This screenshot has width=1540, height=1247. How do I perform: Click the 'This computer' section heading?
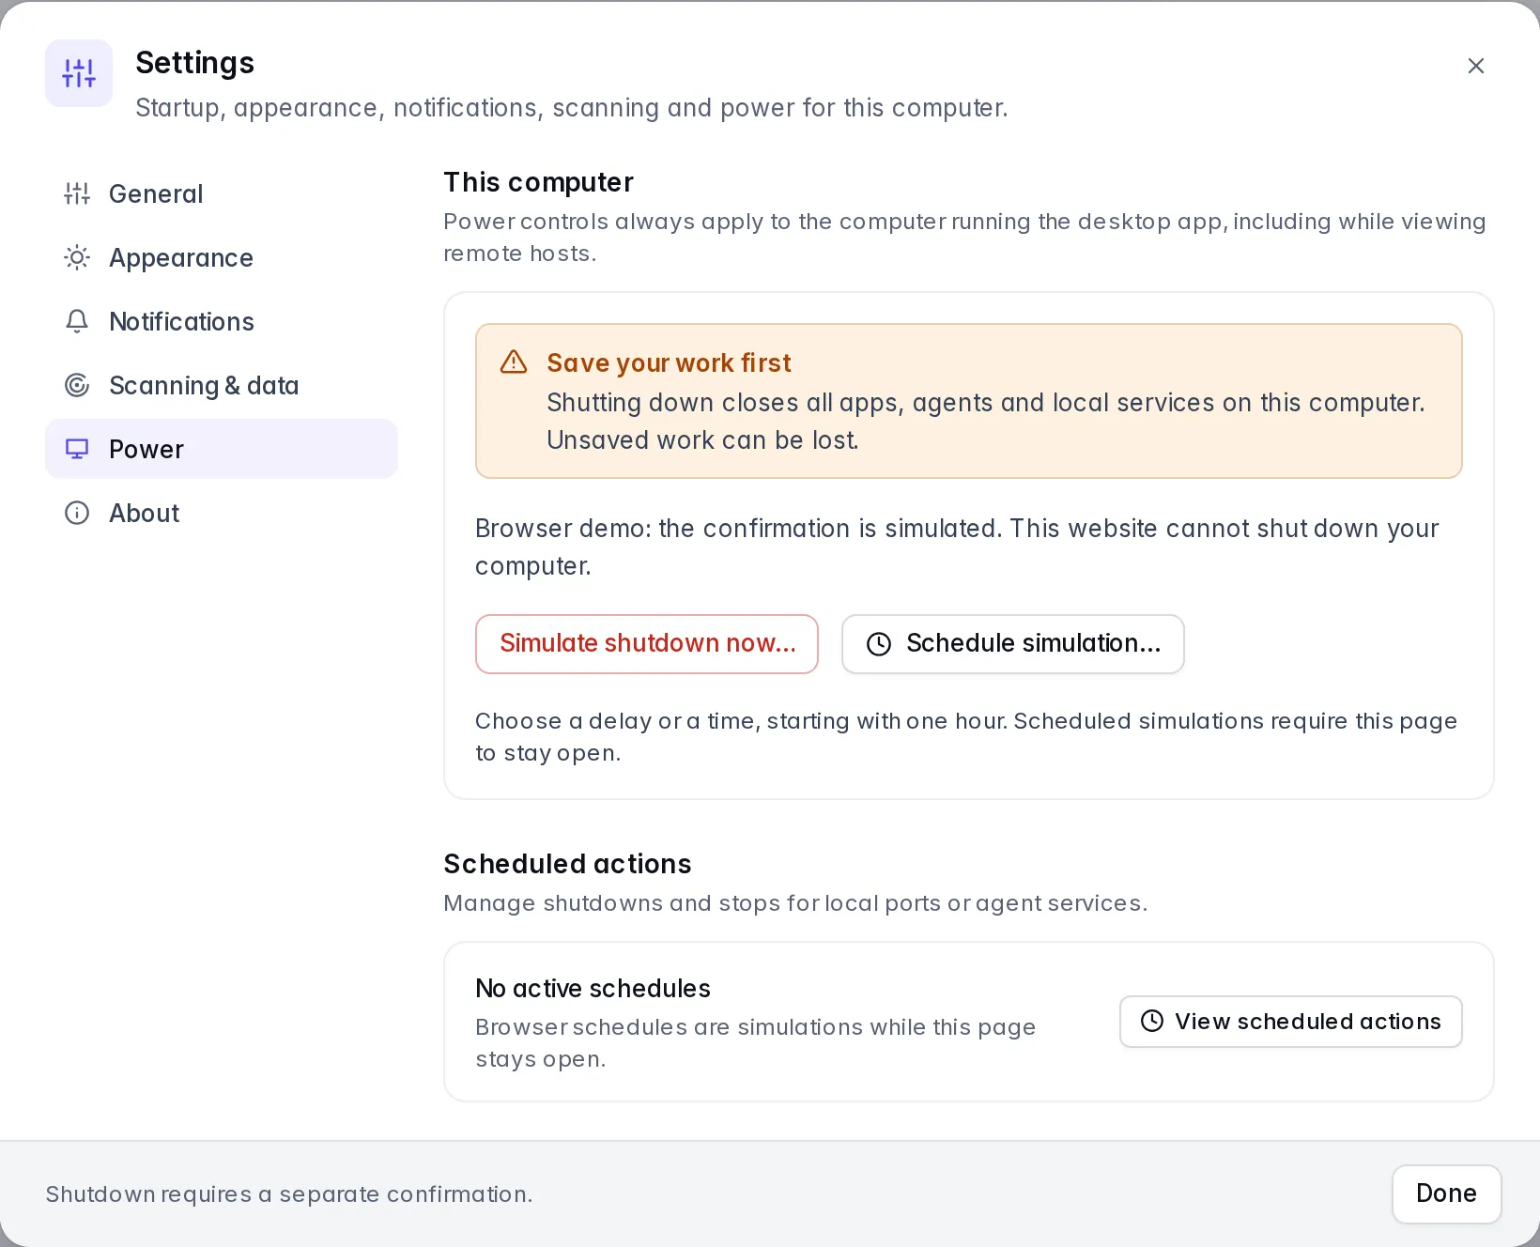point(538,182)
